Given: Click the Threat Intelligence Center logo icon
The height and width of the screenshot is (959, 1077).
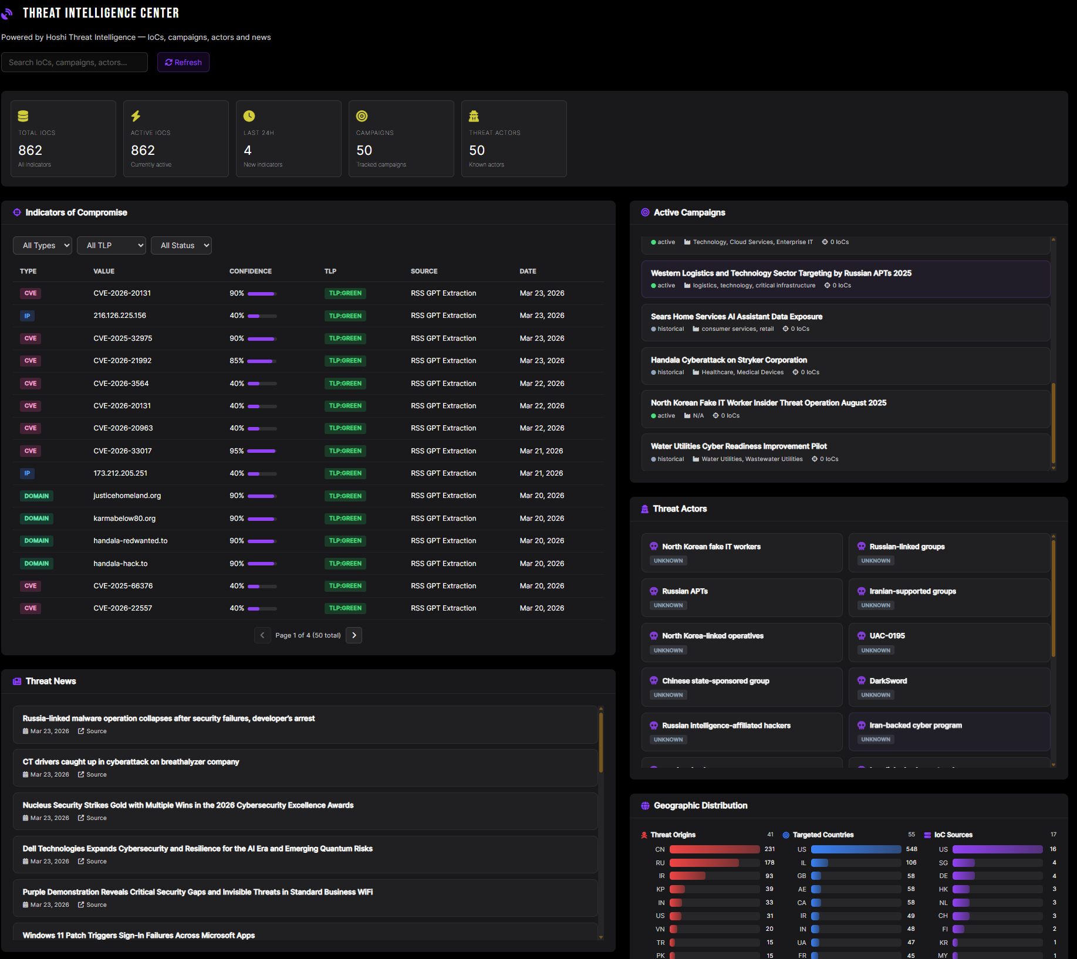Looking at the screenshot, I should pyautogui.click(x=7, y=13).
